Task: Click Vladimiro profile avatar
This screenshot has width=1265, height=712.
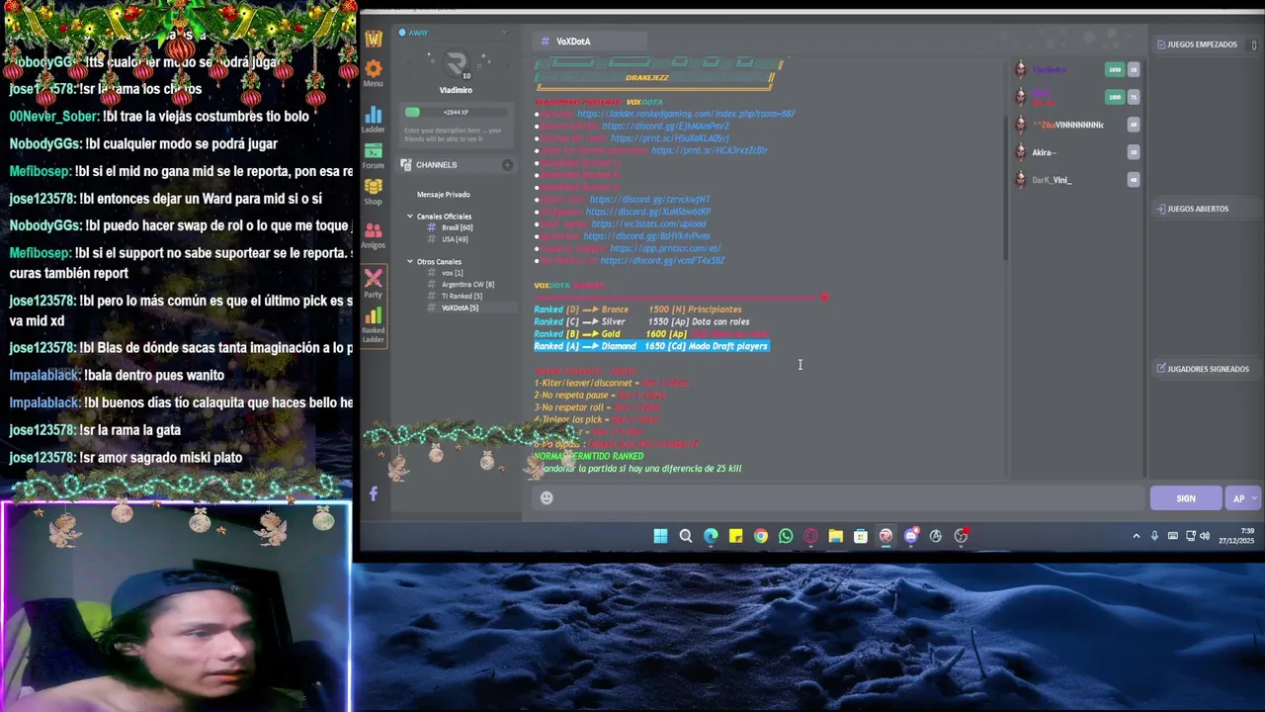Action: pyautogui.click(x=456, y=65)
